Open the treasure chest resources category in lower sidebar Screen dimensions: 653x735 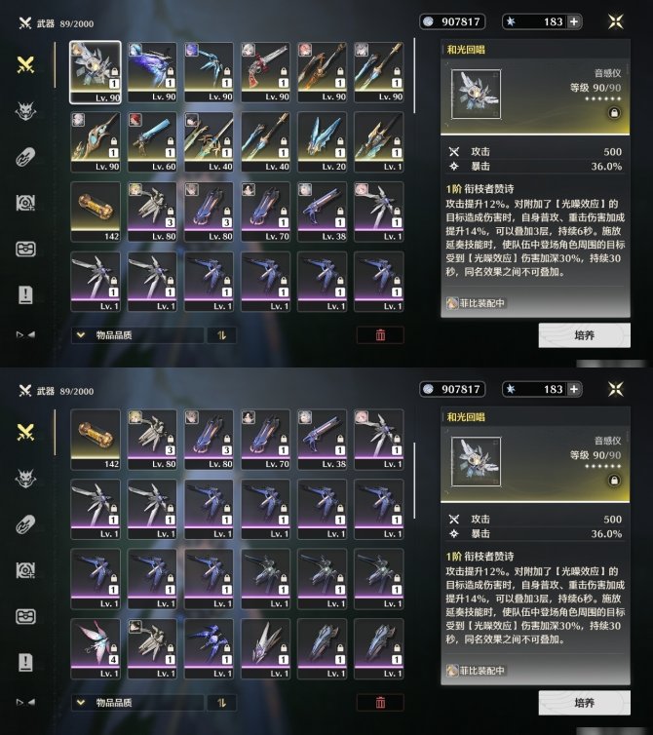pyautogui.click(x=25, y=616)
